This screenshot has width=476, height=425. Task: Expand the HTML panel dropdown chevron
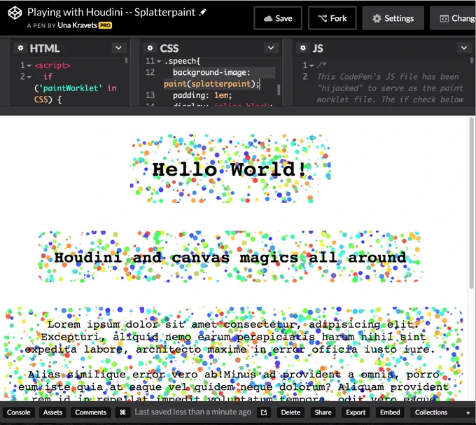coord(119,48)
